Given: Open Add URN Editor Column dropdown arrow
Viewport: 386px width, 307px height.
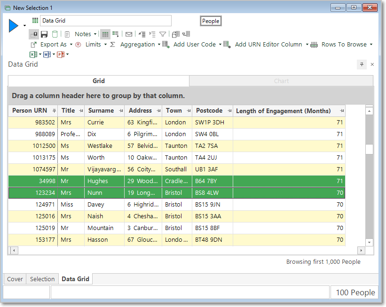Looking at the screenshot, I should point(307,45).
